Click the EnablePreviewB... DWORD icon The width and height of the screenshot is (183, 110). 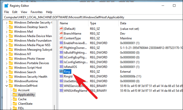point(61,43)
